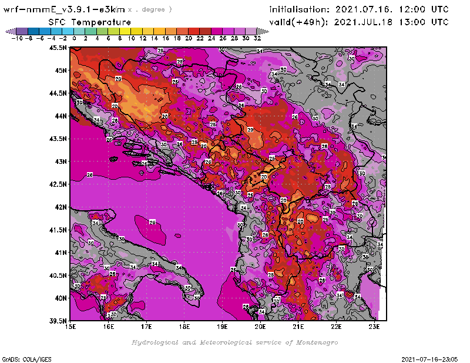
Task: Click the 'valid(+49h): 2021.JUL.18 13:00 UTC' text
Action: pyautogui.click(x=359, y=22)
